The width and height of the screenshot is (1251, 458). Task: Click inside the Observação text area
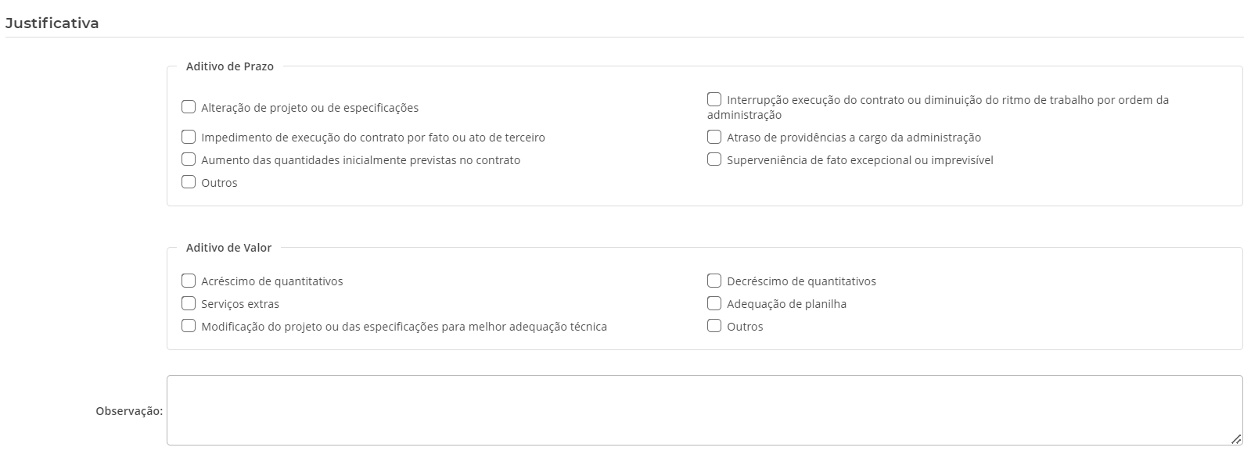(x=704, y=410)
